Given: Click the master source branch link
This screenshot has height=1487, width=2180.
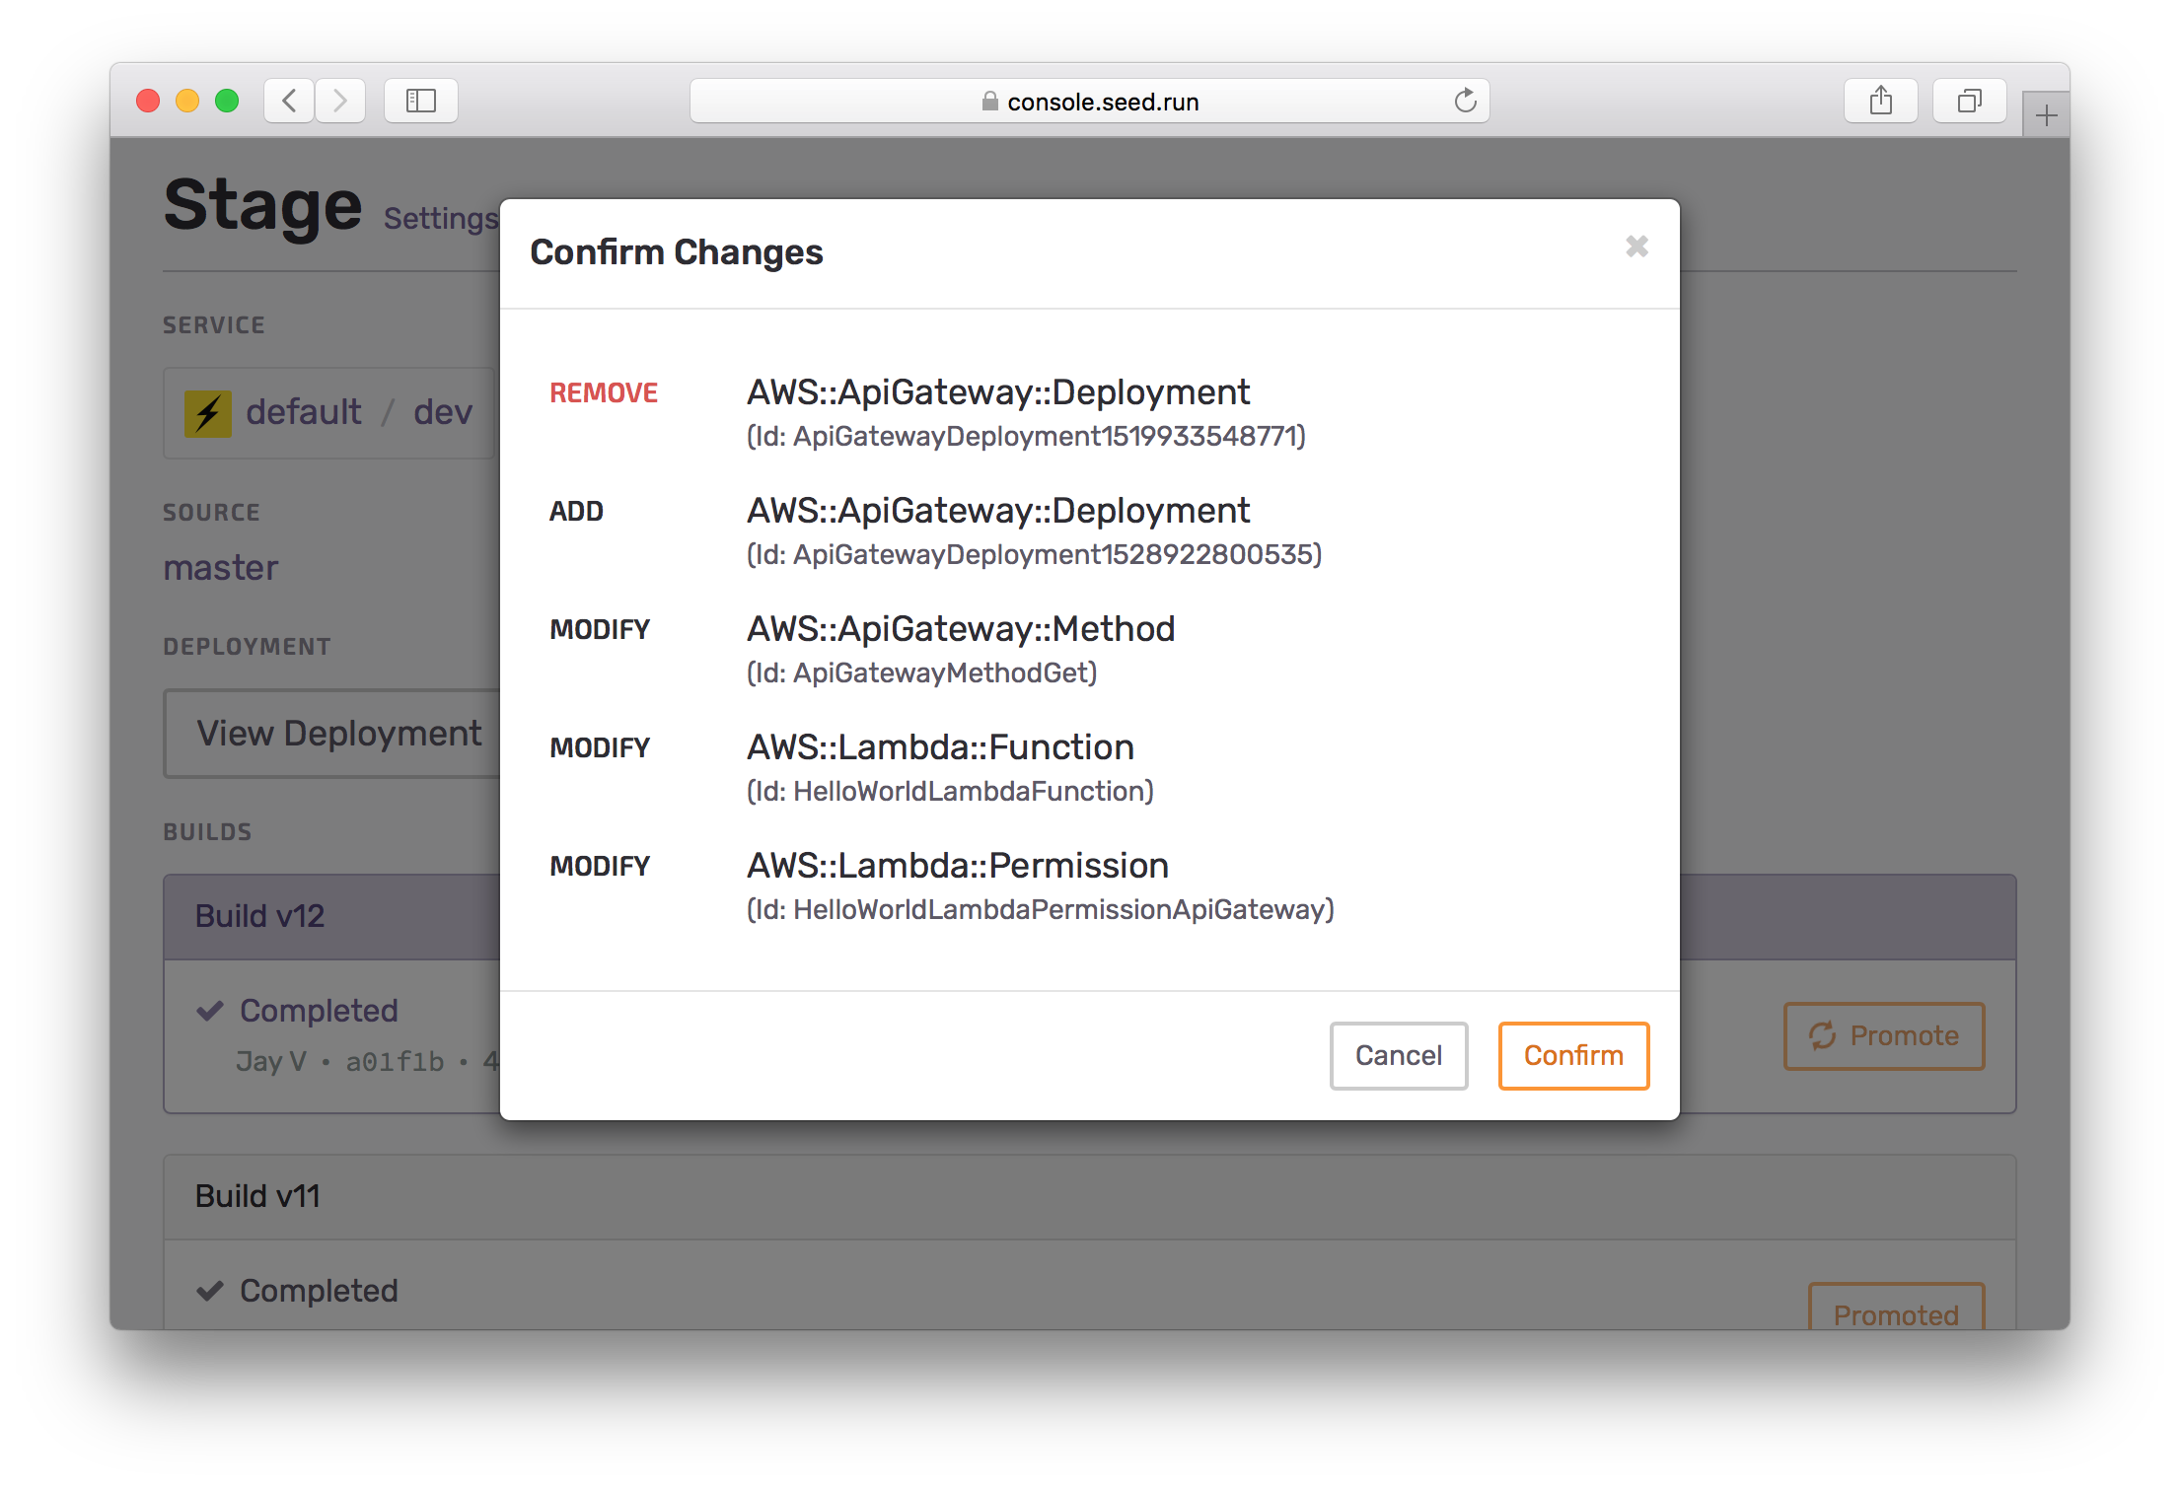Looking at the screenshot, I should pos(221,568).
